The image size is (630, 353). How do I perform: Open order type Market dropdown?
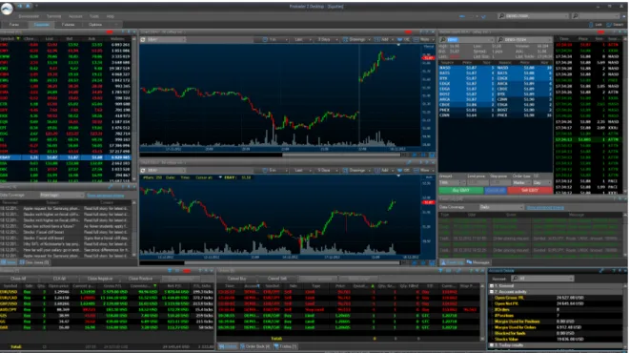(521, 182)
